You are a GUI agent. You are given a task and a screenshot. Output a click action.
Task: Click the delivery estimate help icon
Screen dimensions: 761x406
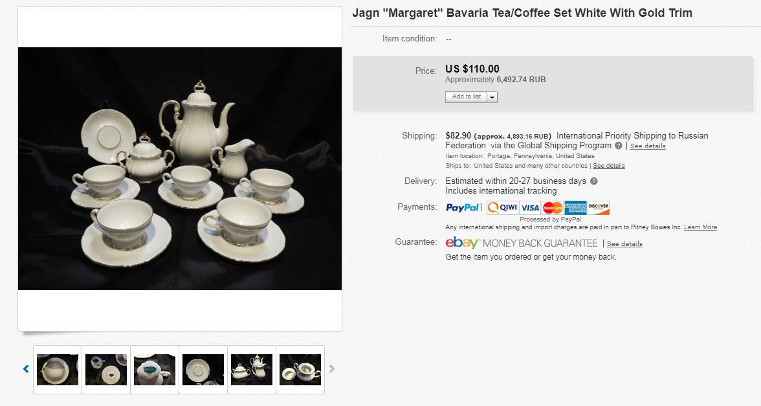(593, 181)
